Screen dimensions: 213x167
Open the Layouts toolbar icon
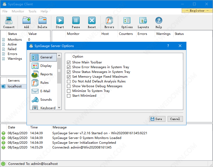(x=143, y=22)
